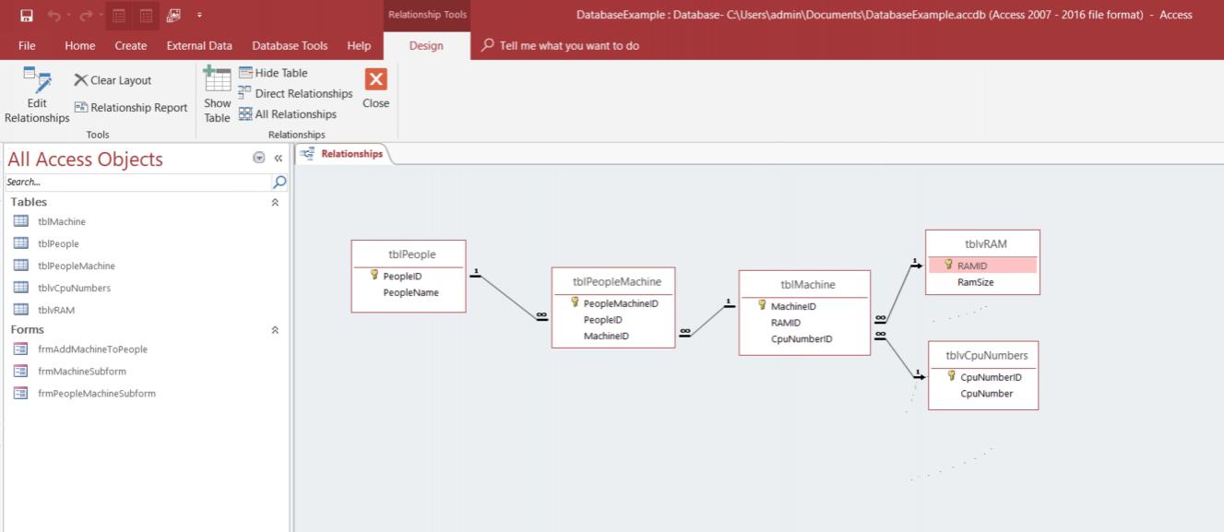Select the PeopleID field in tblPeopleMachine
Screen dimensions: 1224x532
603,320
